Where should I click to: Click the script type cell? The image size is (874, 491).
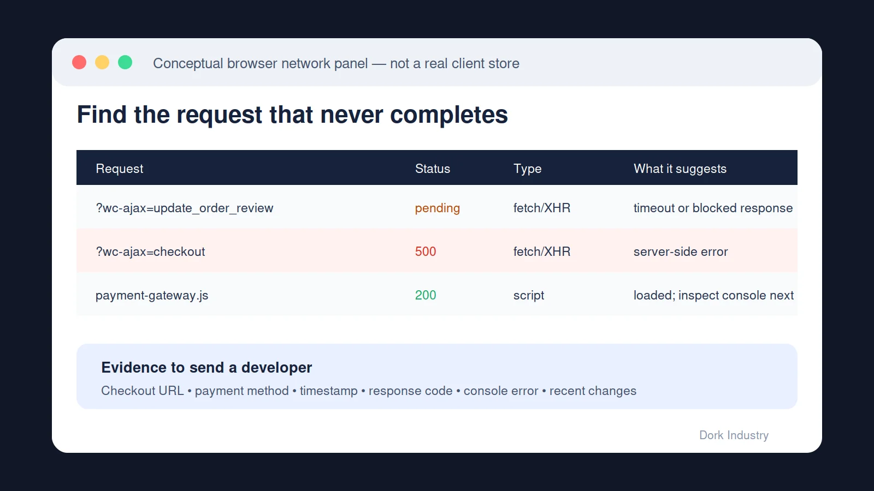click(x=529, y=295)
